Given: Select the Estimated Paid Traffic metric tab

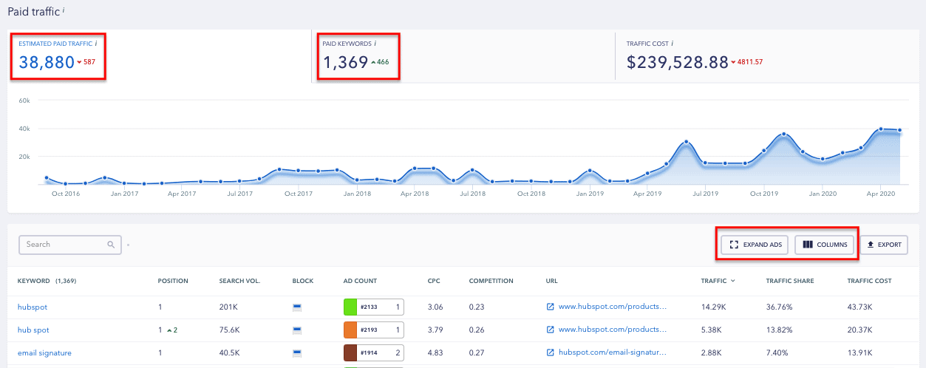Looking at the screenshot, I should [x=58, y=55].
